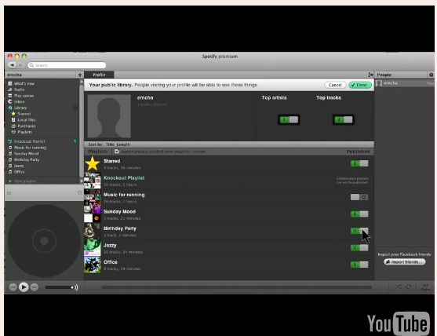This screenshot has width=437, height=336.
Task: Turn off the Top tracks toggle
Action: coord(344,119)
